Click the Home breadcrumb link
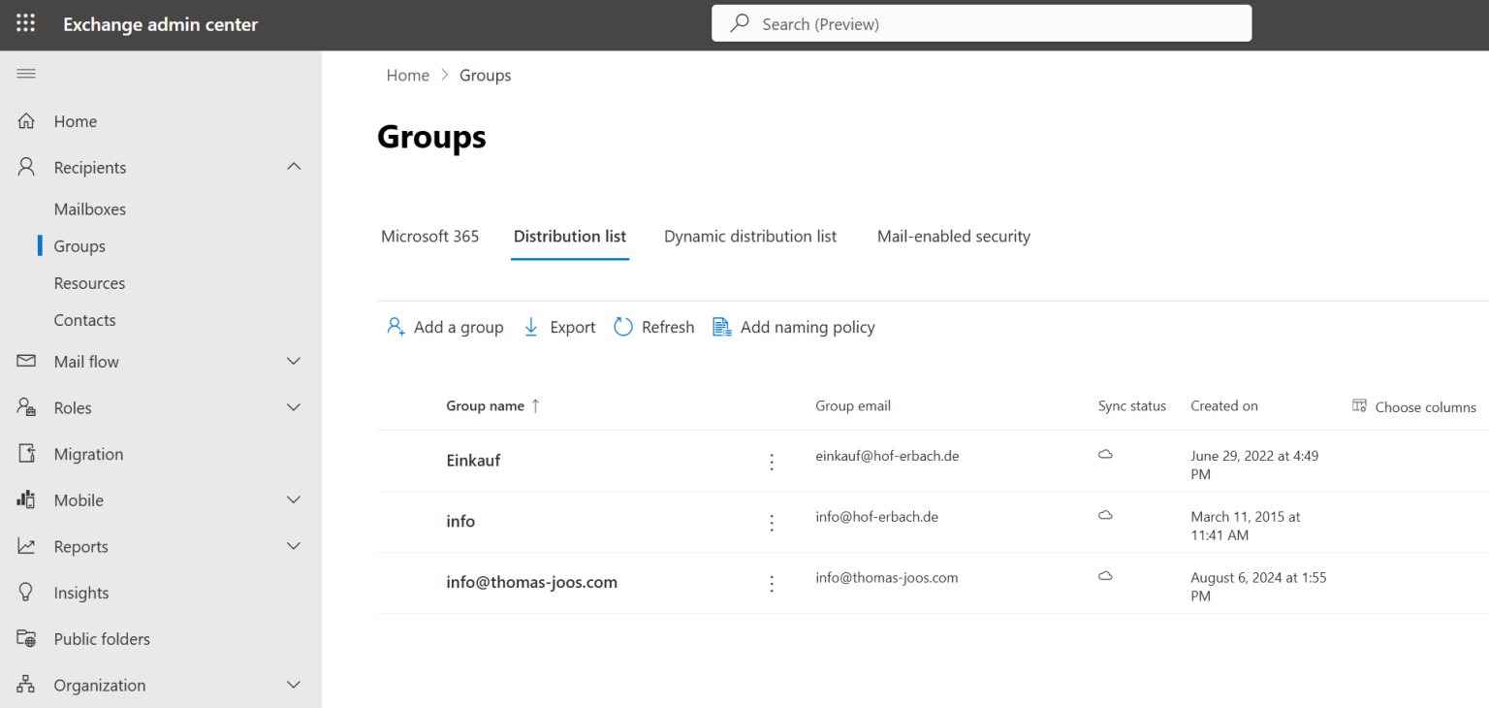 tap(408, 75)
